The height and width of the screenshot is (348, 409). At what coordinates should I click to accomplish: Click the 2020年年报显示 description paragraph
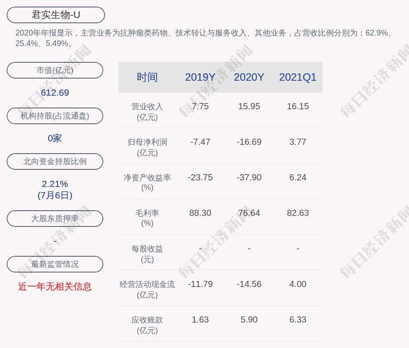coord(204,38)
